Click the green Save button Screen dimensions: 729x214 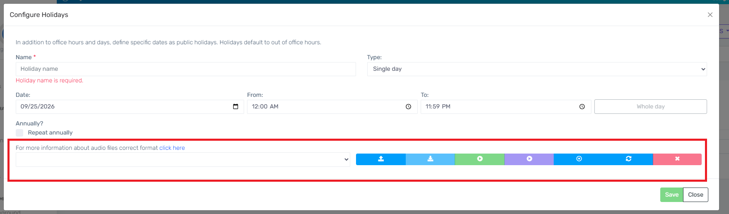[671, 195]
